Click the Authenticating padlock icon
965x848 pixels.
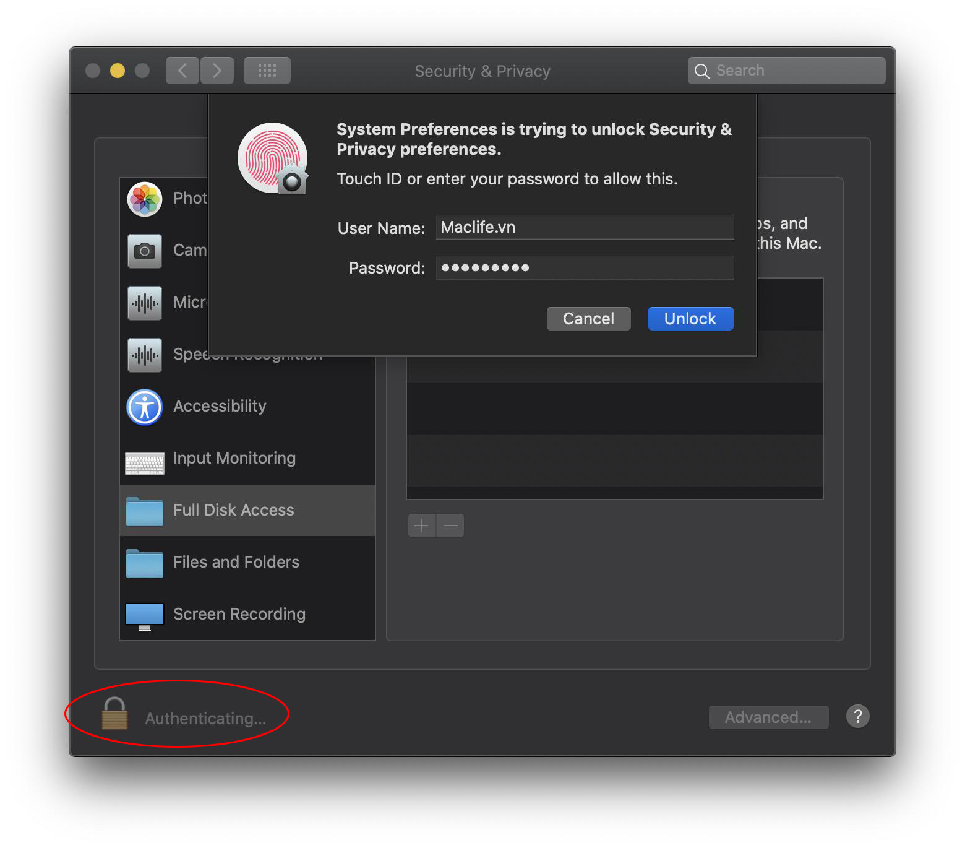point(114,716)
